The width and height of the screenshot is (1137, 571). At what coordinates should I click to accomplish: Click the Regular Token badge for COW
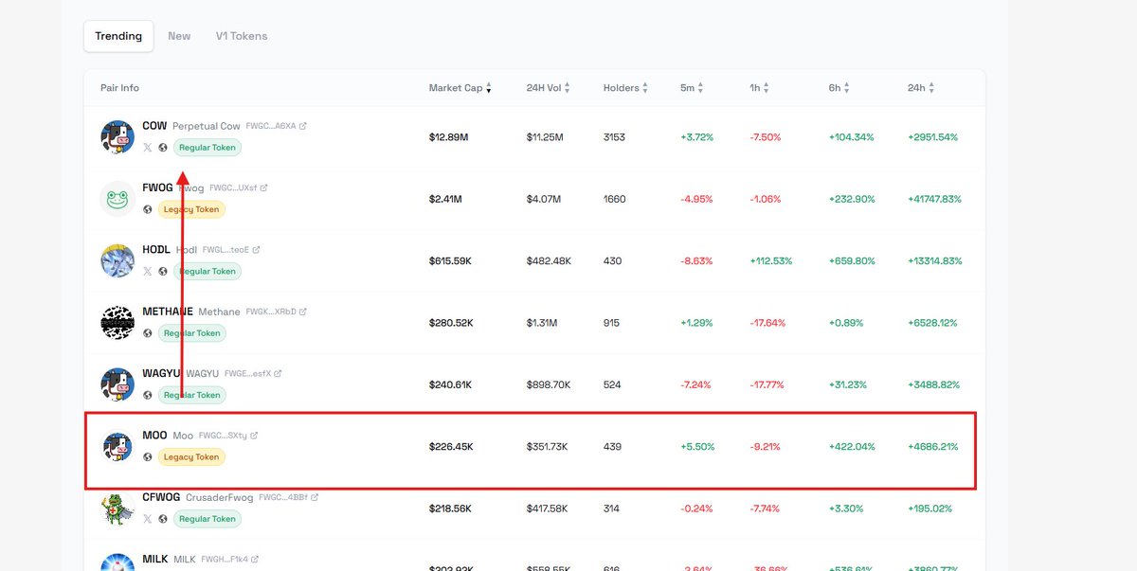pyautogui.click(x=208, y=148)
